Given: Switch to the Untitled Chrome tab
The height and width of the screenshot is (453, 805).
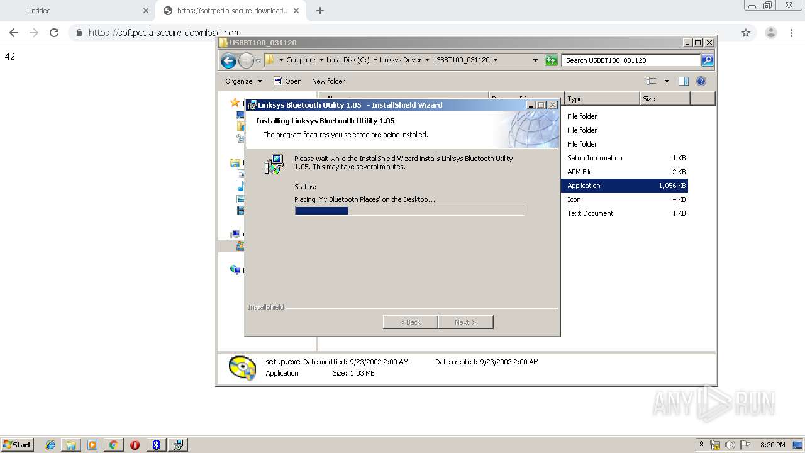Looking at the screenshot, I should [77, 11].
